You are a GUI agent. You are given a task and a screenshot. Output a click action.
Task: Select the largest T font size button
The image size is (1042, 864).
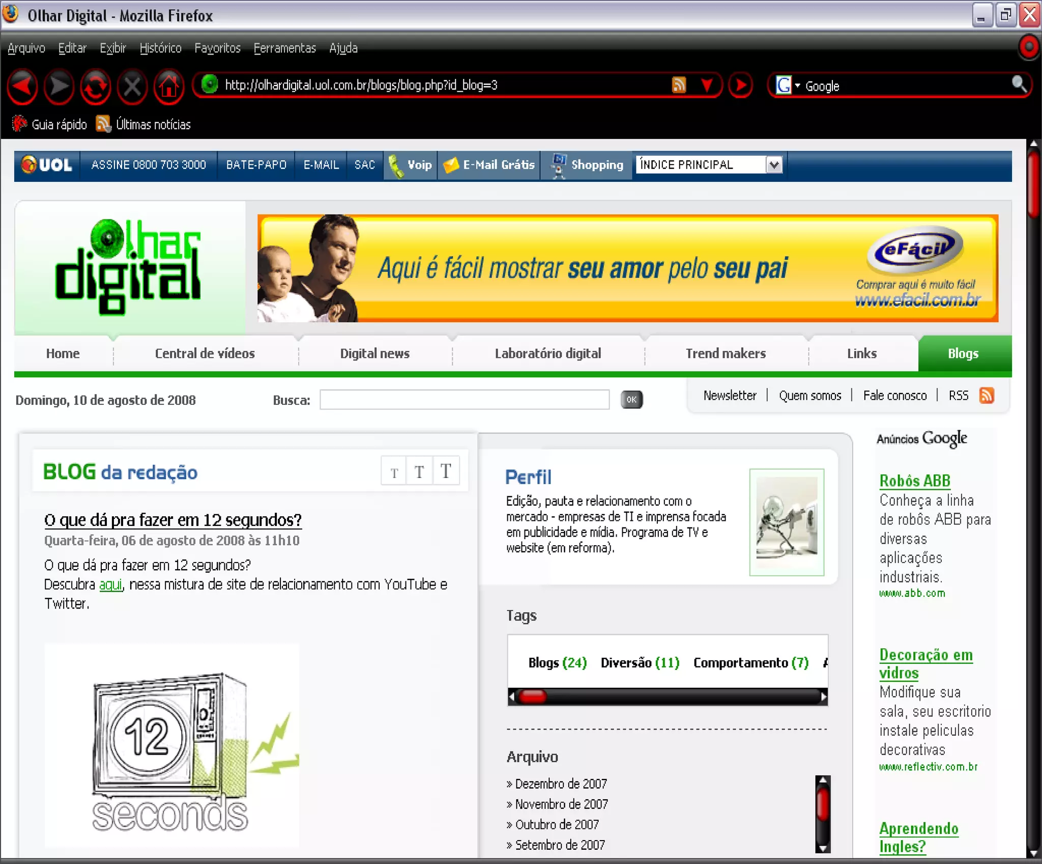coord(446,471)
